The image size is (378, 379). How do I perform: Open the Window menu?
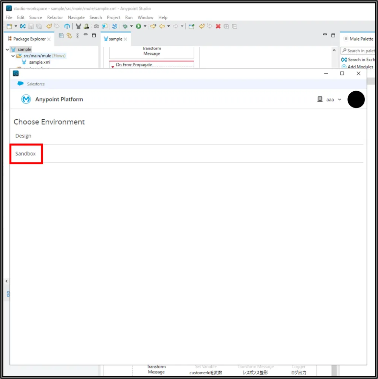click(146, 17)
